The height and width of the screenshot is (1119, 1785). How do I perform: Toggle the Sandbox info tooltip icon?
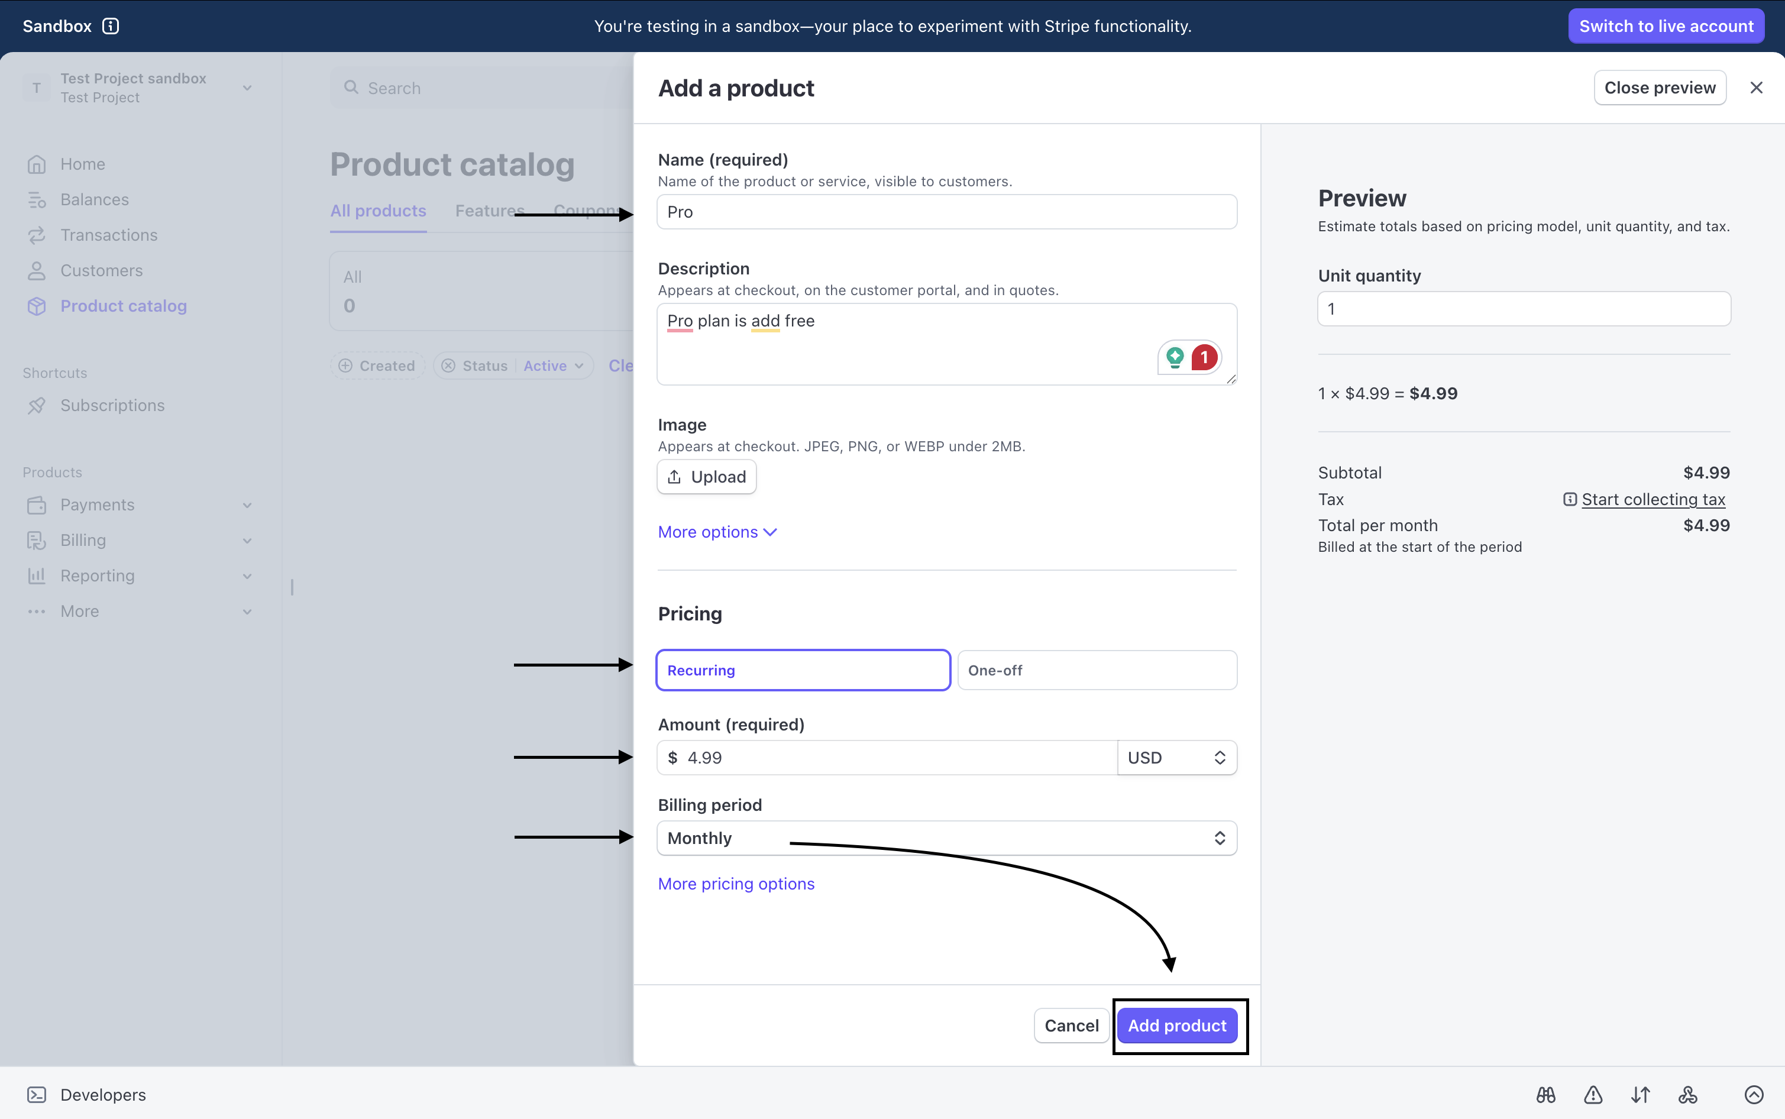[x=111, y=26]
